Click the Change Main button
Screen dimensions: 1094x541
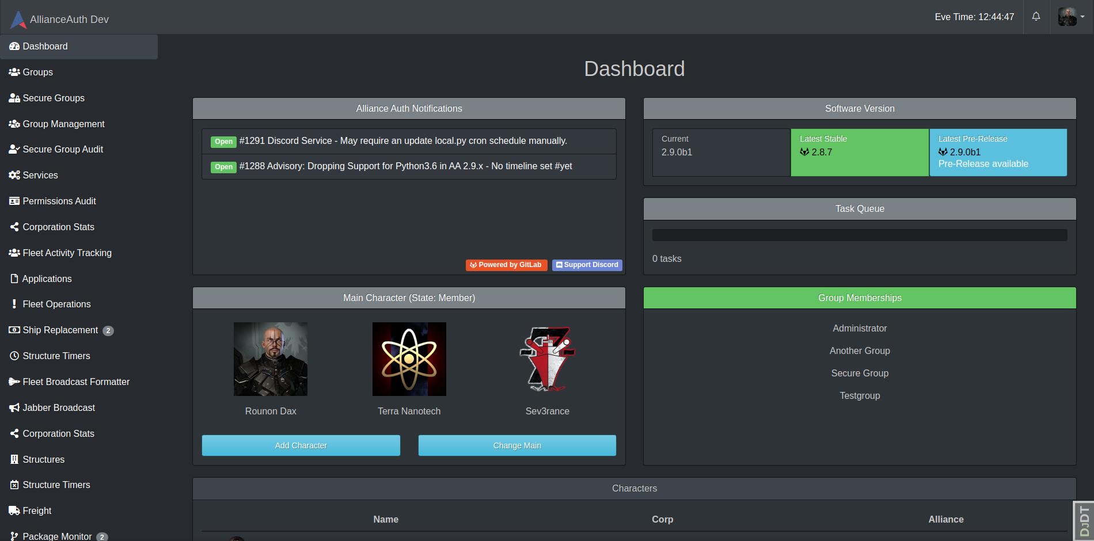point(516,445)
